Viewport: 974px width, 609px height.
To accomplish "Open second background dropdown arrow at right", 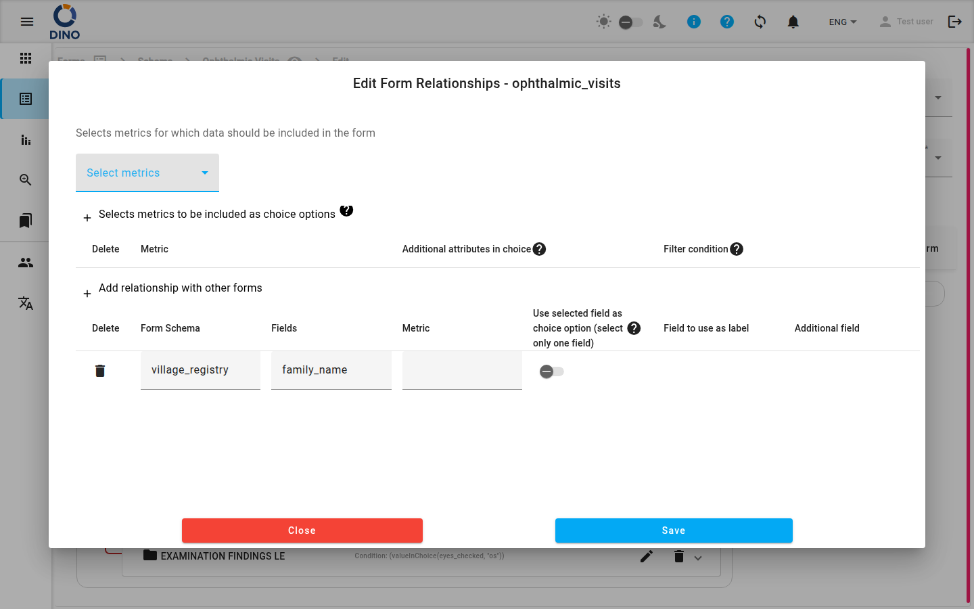I will [x=938, y=158].
